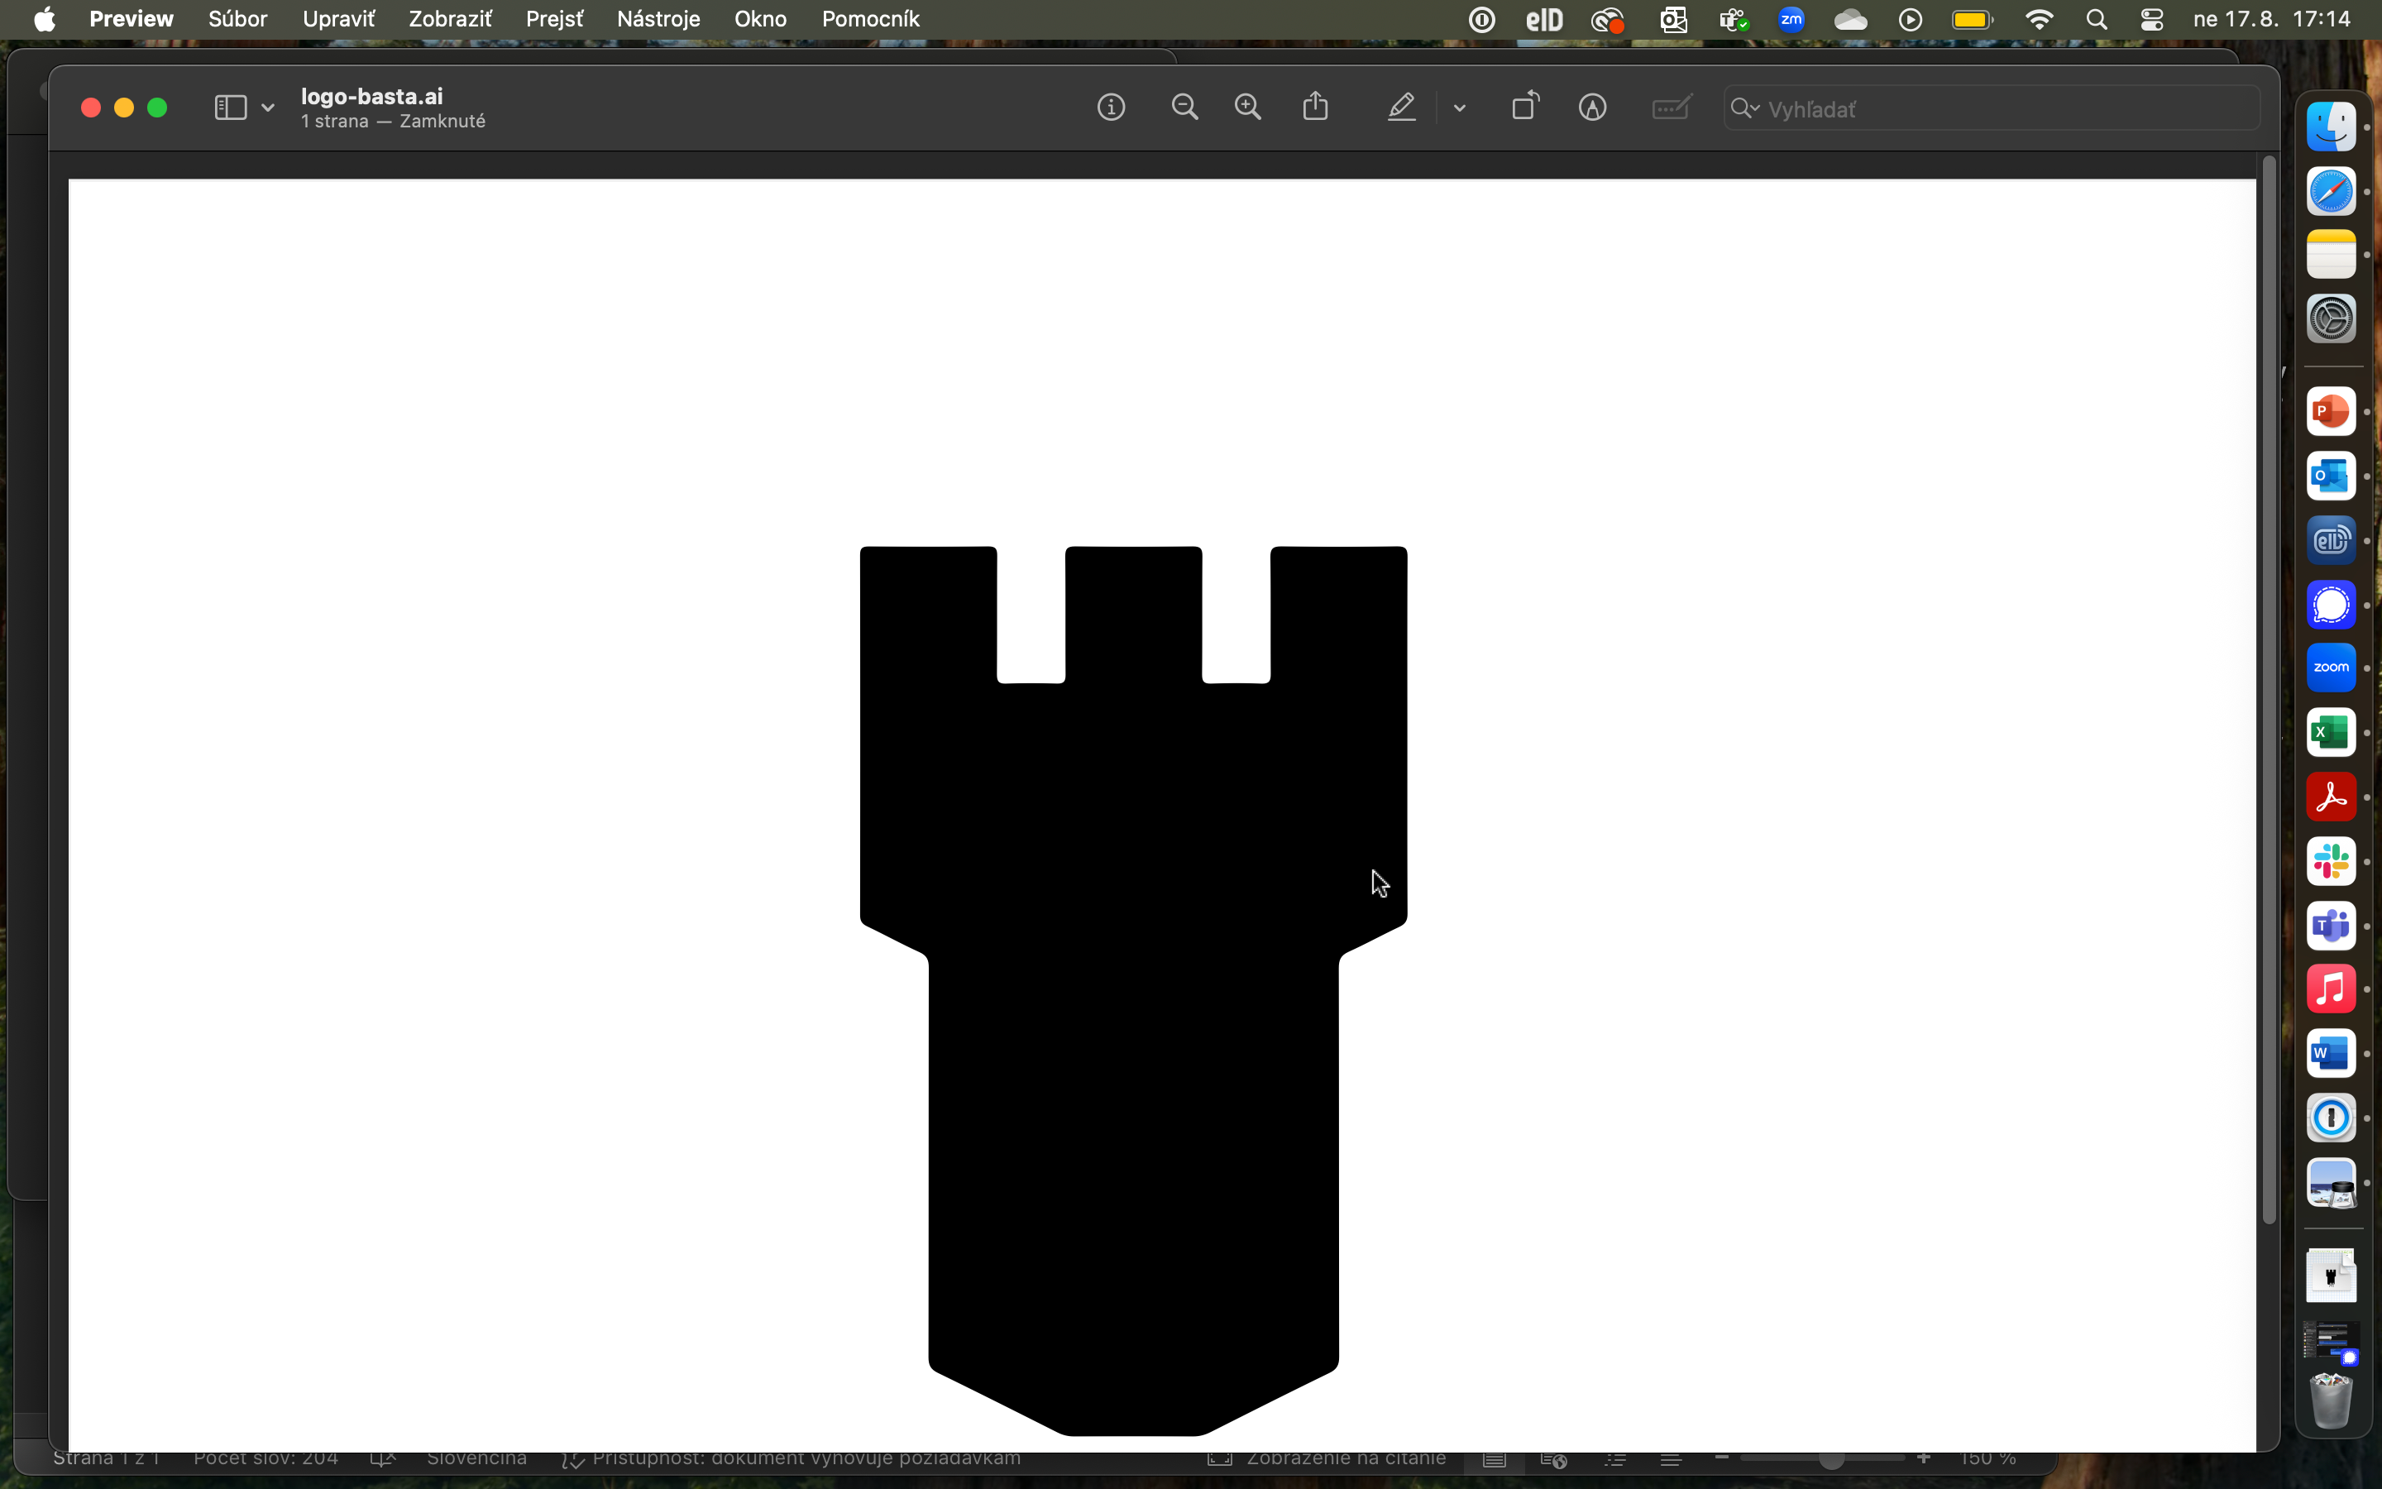This screenshot has width=2382, height=1489.
Task: Open the eID menu bar item
Action: (1543, 19)
